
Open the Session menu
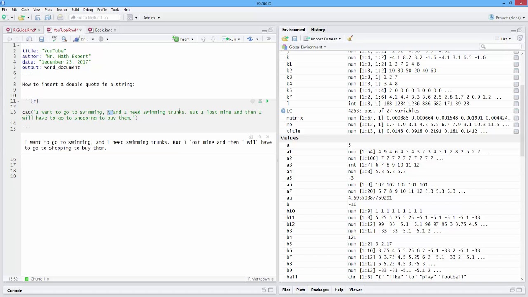61,9
